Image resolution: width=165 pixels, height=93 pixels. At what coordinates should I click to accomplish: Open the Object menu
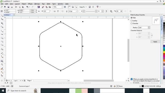click(x=24, y=4)
